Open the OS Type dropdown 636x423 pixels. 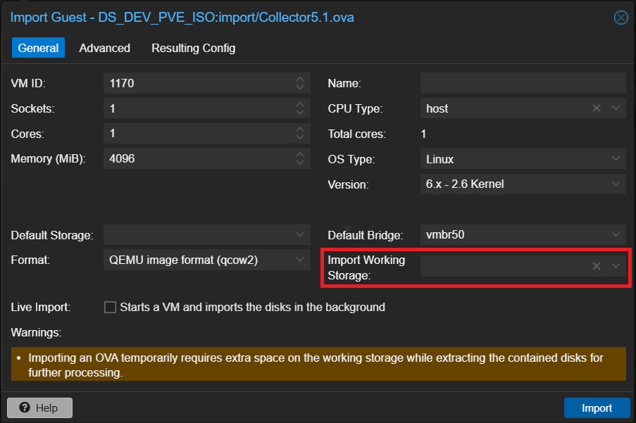coord(616,159)
